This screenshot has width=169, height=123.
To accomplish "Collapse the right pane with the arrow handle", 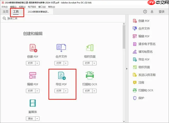I will [127, 69].
